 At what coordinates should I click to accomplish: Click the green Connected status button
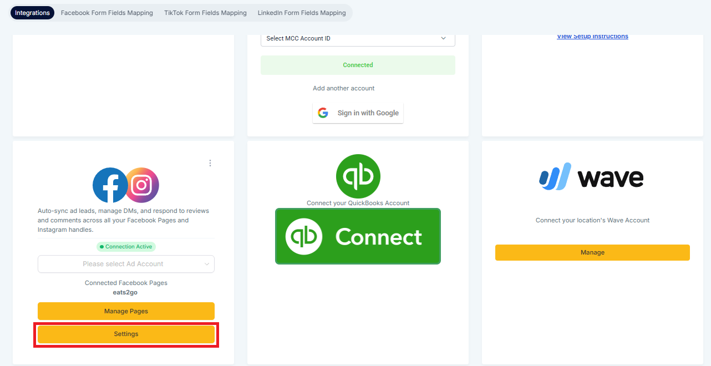pos(358,65)
